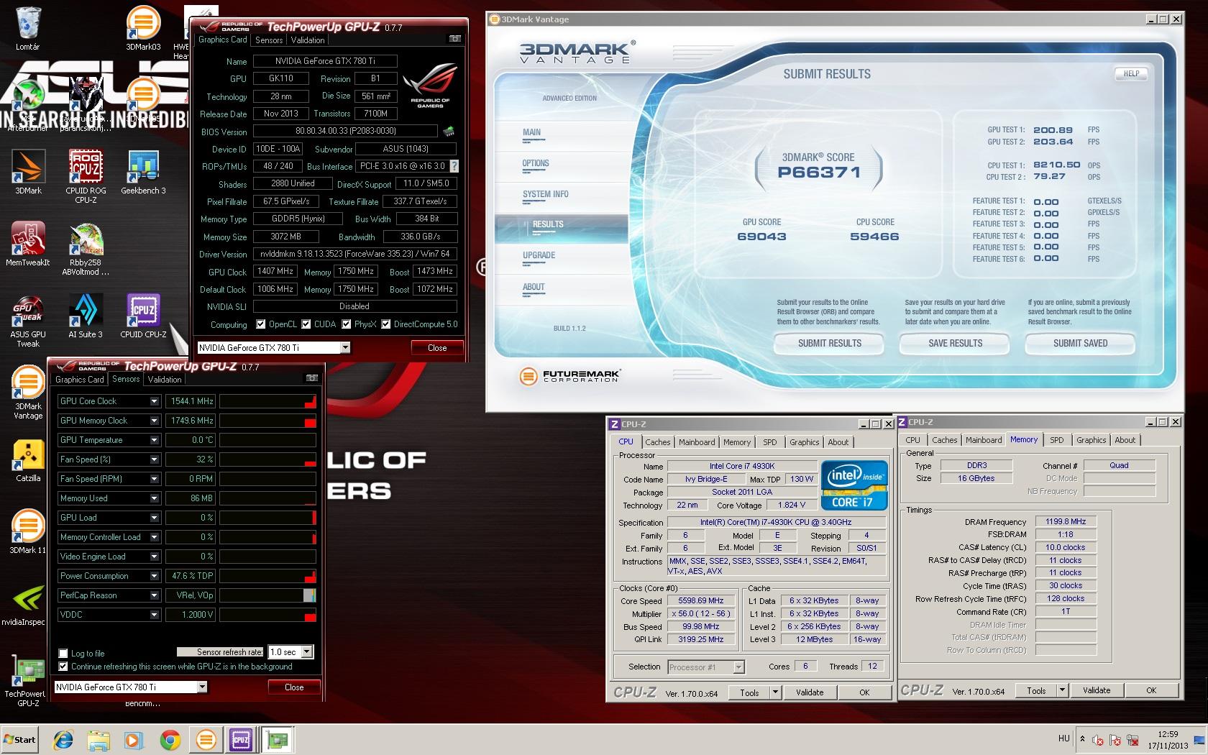Open the Processor #1 selection dropdown
This screenshot has width=1208, height=755.
point(738,667)
